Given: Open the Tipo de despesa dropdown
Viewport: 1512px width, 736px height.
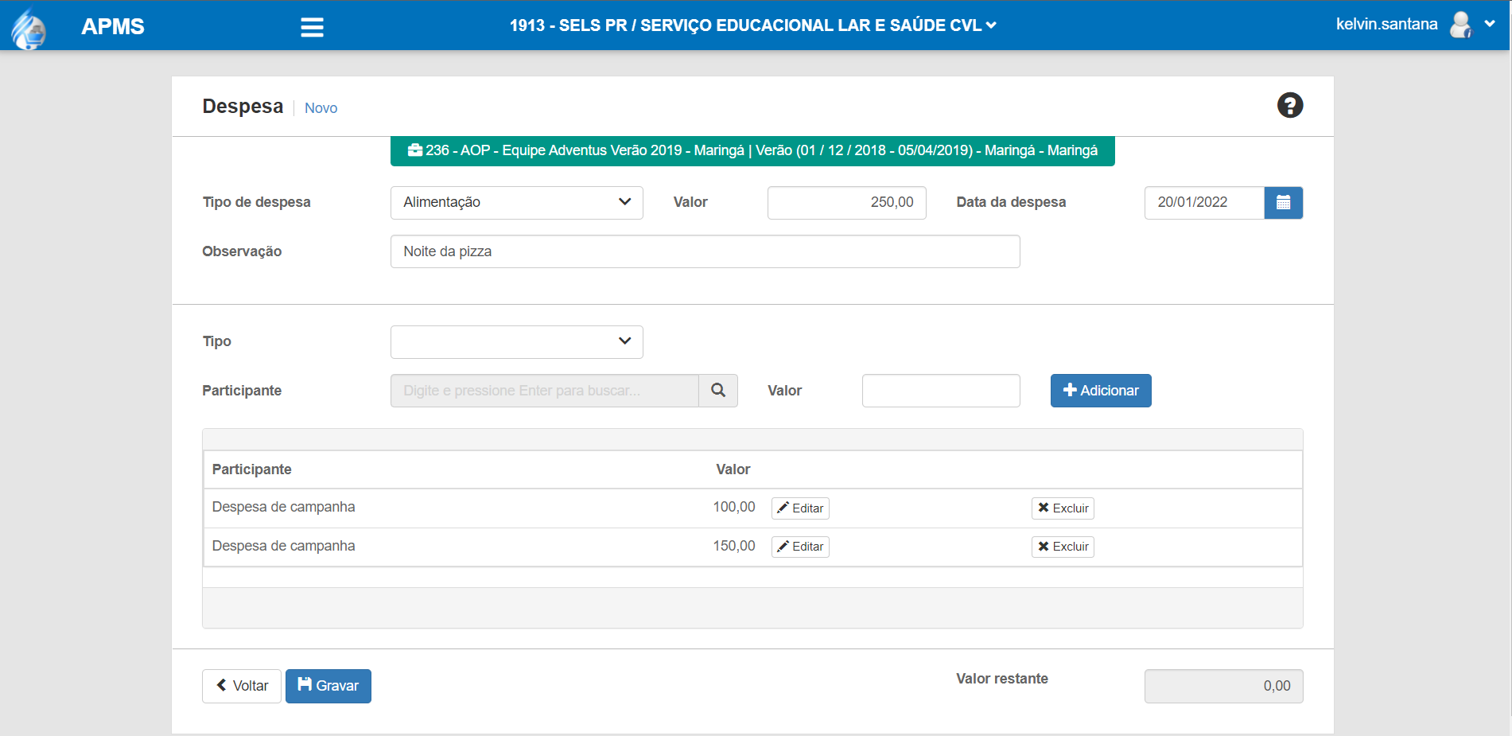Looking at the screenshot, I should click(x=516, y=203).
